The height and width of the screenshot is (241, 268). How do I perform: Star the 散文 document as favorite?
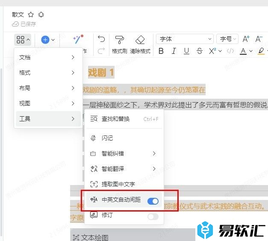[31, 15]
